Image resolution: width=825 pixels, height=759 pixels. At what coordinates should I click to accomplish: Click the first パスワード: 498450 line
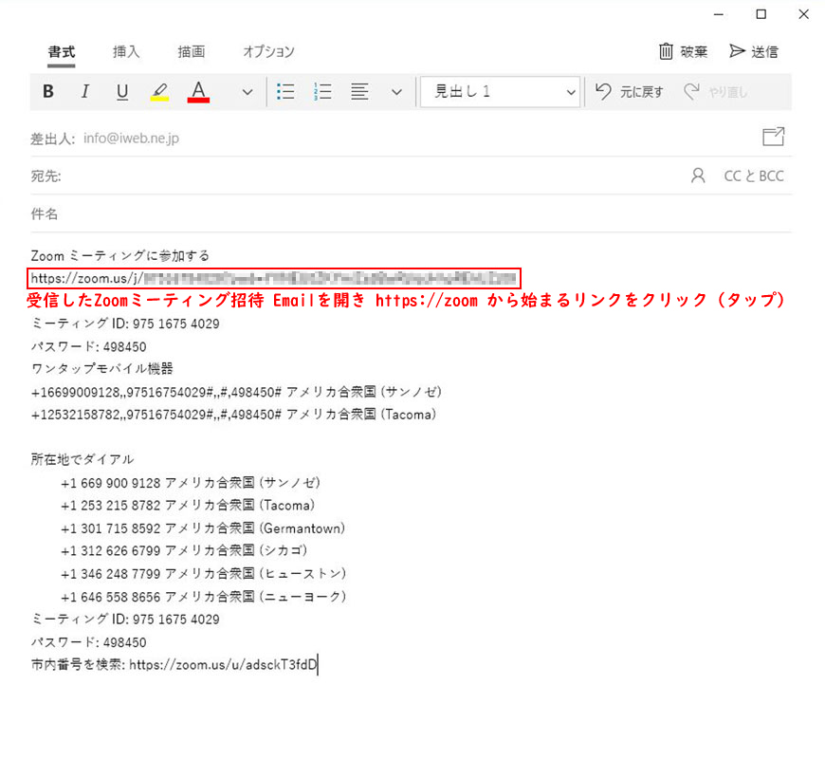point(88,347)
